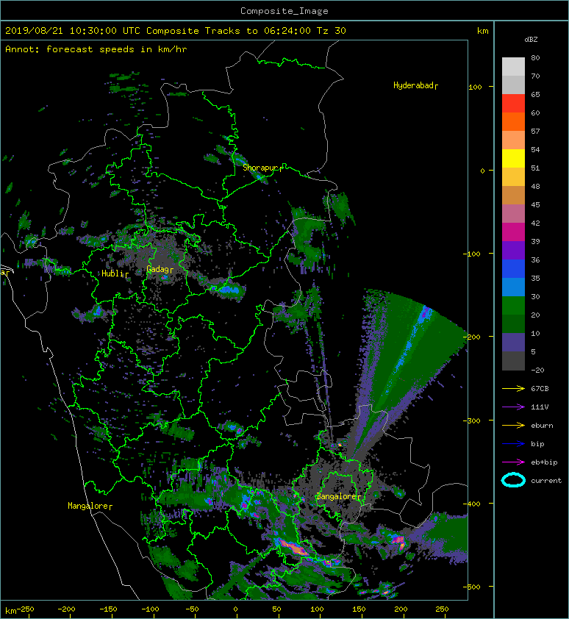The height and width of the screenshot is (619, 569).
Task: Click the timestamp header 2019/08/21 10:30:00 UTC
Action: [x=72, y=31]
